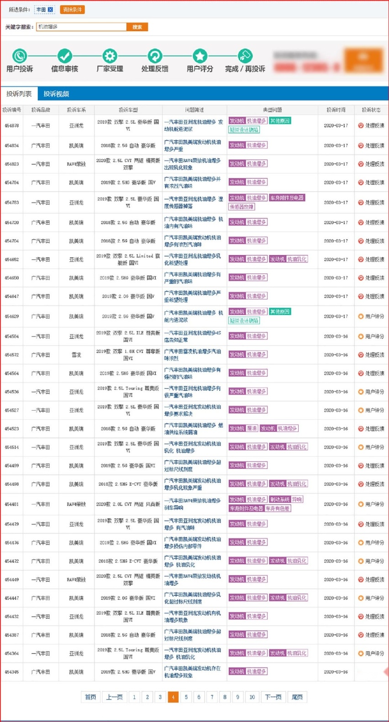The image size is (389, 722).
Task: Click 车身附件及电器 tag in row 454783
Action: (286, 198)
